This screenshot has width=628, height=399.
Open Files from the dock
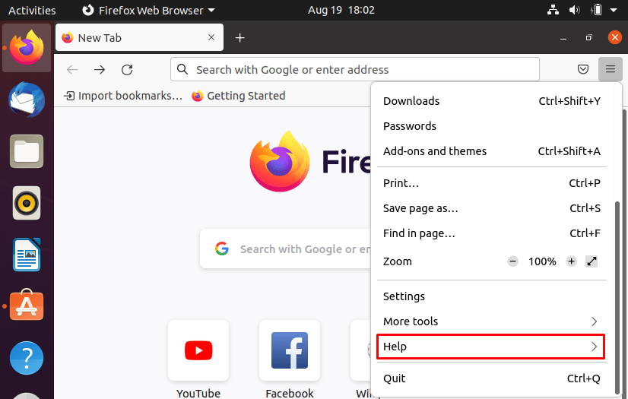point(27,151)
